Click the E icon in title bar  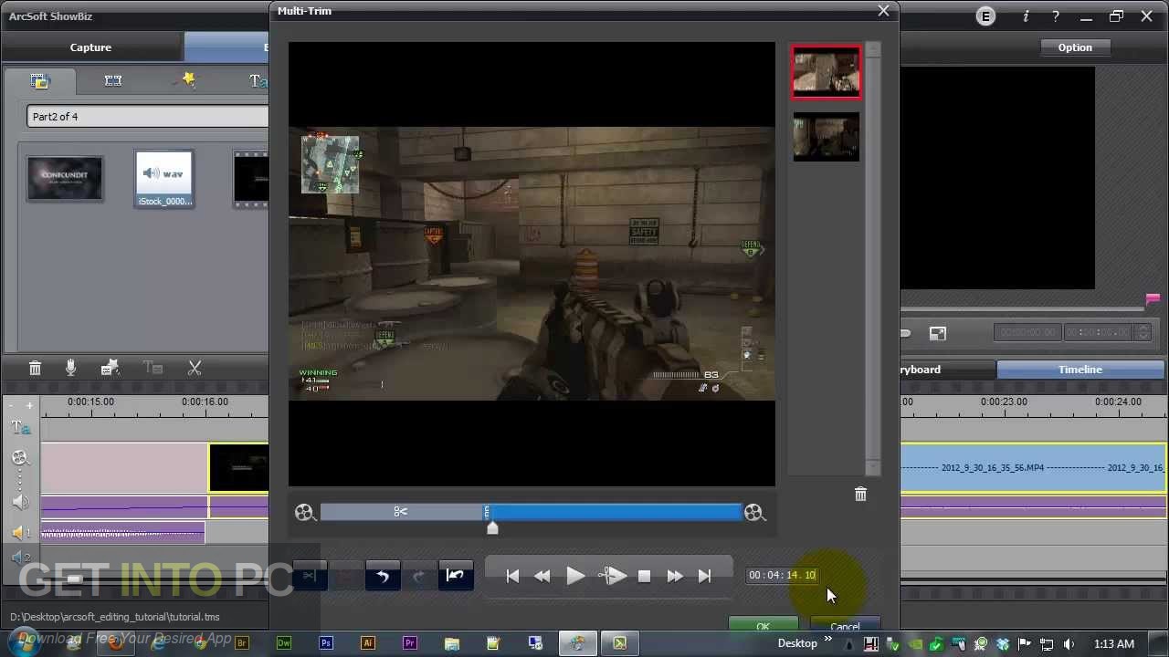986,16
